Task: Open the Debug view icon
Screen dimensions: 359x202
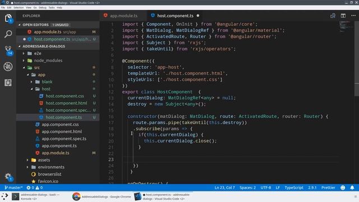Action: (8, 66)
